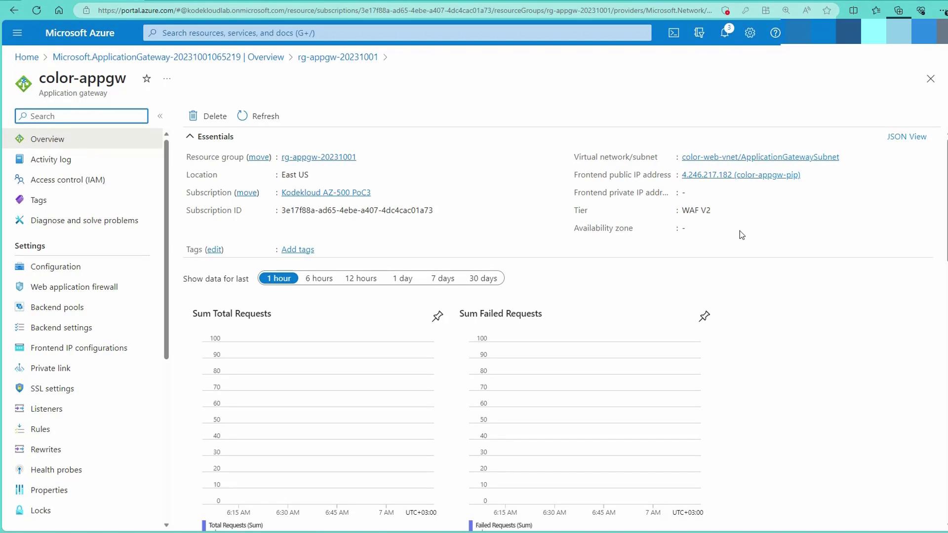Collapse the Essentials section
Screen dimensions: 948x533
click(190, 137)
